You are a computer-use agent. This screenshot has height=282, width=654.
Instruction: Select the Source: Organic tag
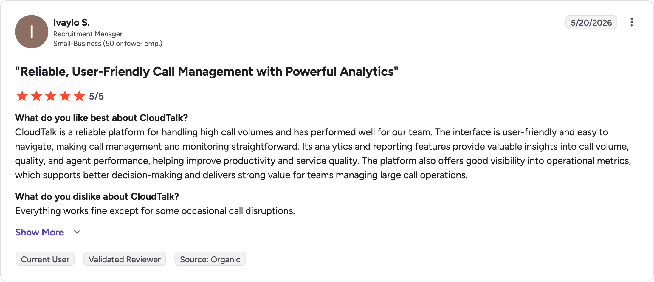coord(210,259)
